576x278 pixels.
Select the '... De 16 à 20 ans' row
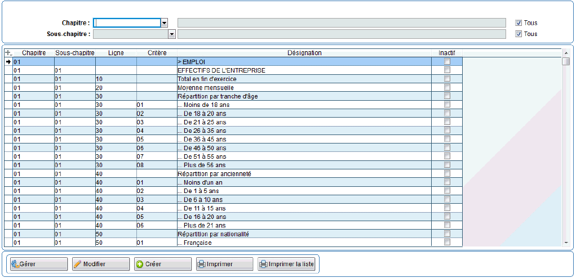click(x=233, y=217)
